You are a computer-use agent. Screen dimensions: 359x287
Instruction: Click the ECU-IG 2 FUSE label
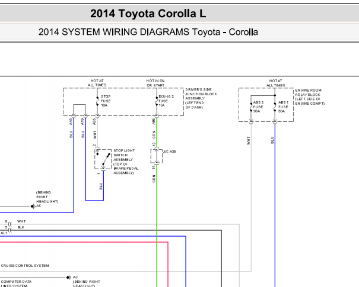click(166, 101)
